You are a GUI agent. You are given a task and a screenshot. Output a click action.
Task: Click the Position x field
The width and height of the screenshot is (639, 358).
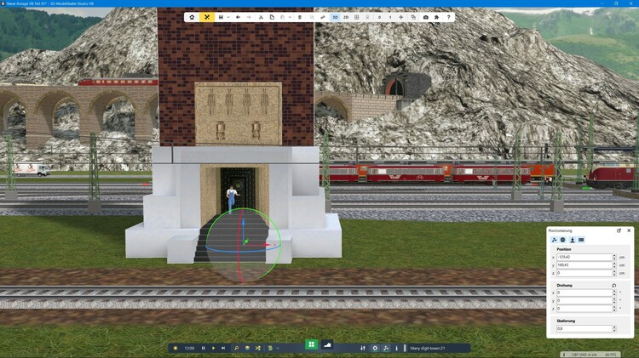[x=584, y=257]
